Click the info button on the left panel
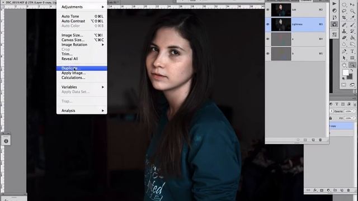The image size is (358, 201). [x=6, y=141]
